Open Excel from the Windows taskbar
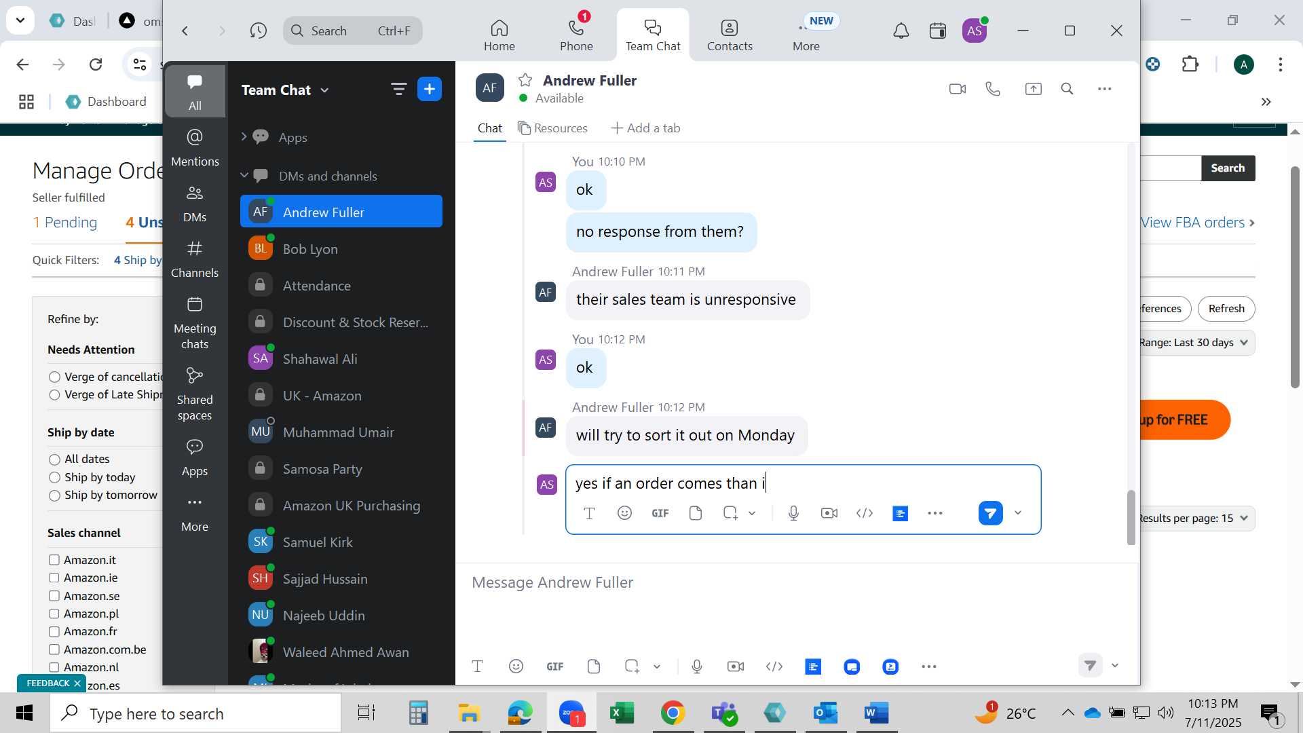 click(x=621, y=713)
